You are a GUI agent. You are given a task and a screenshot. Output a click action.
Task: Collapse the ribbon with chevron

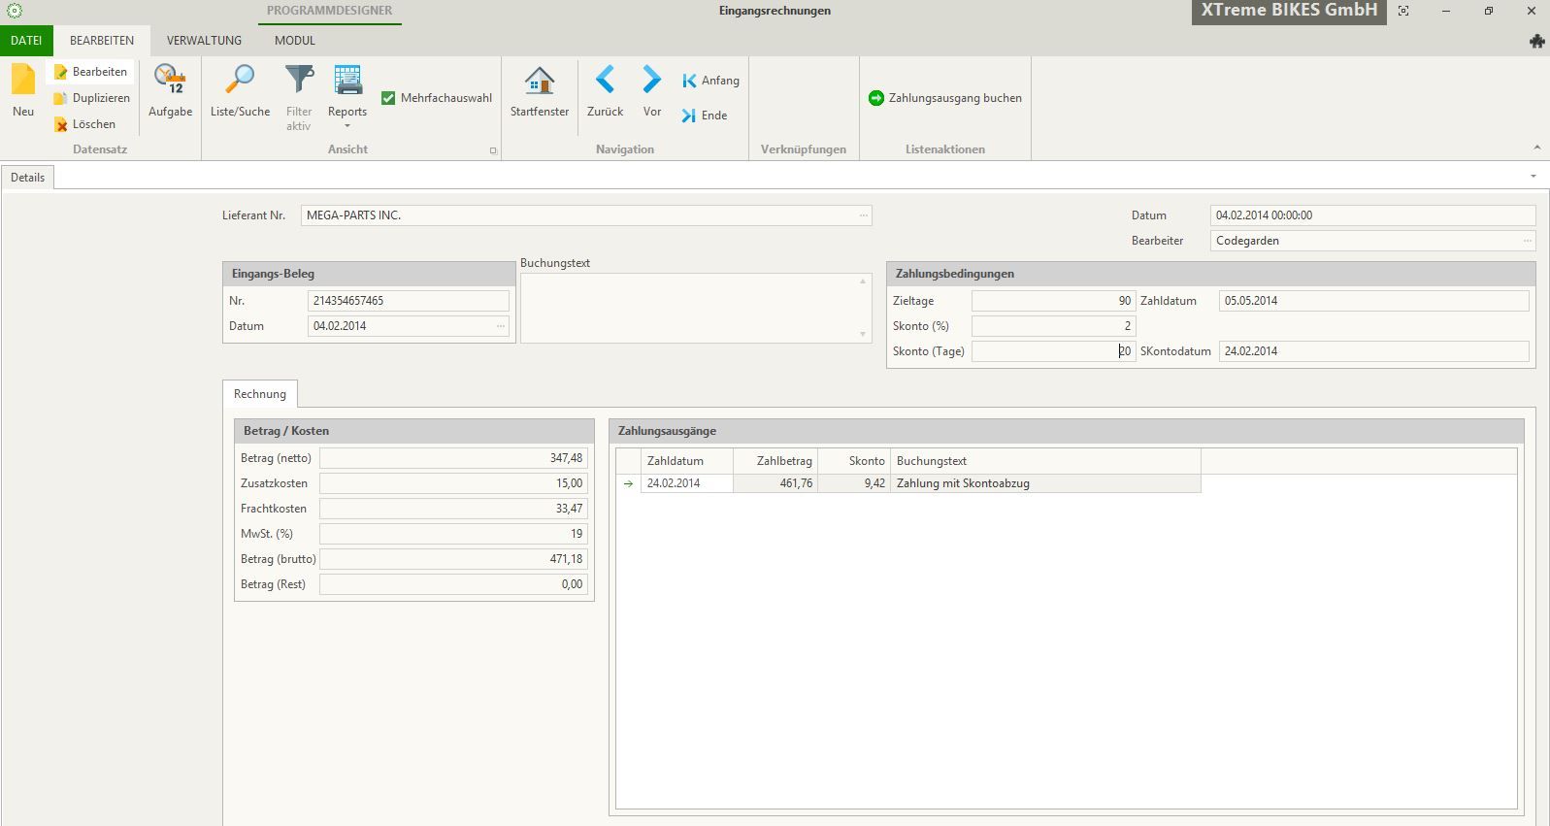click(x=1536, y=148)
